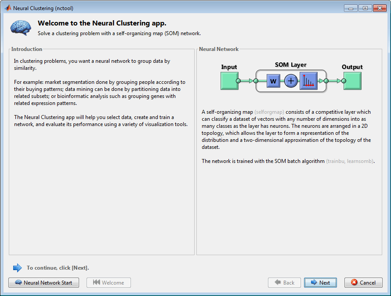Click the SOM Layer label
Image resolution: width=391 pixels, height=296 pixels.
290,65
